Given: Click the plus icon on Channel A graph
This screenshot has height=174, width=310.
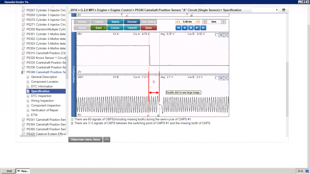Looking at the screenshot, I should pyautogui.click(x=221, y=35).
